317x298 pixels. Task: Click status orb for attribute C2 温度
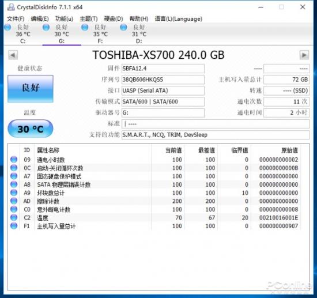coord(14,217)
